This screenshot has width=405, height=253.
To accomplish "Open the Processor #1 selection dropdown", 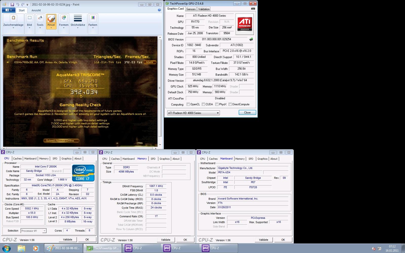I will coord(34,231).
